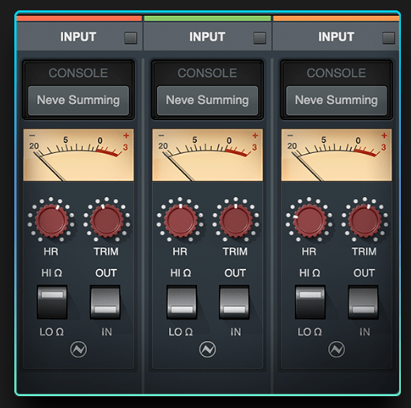Click the TRIM knob on the red channel
This screenshot has height=408, width=411.
pos(107,221)
